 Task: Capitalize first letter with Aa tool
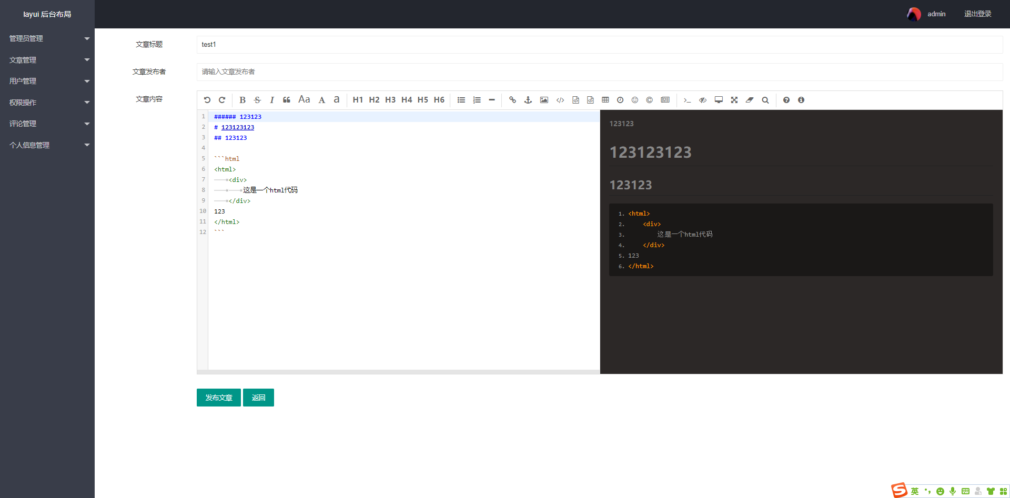coord(304,99)
